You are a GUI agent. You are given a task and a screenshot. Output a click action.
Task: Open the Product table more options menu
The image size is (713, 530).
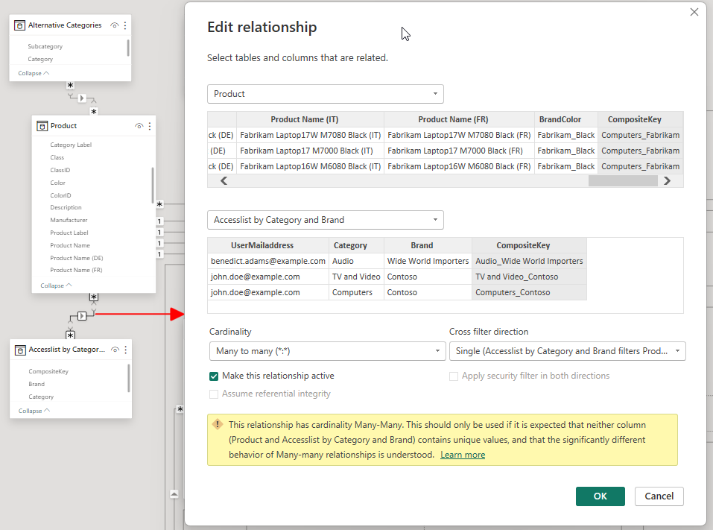[x=150, y=126]
